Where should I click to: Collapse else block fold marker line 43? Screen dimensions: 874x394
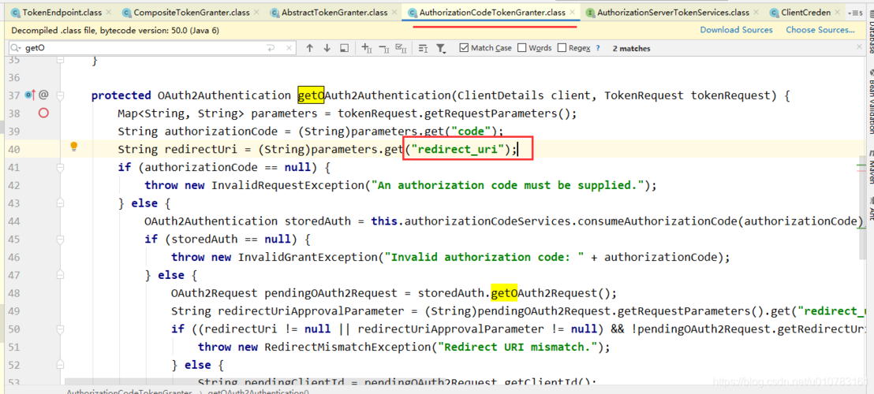[x=60, y=203]
